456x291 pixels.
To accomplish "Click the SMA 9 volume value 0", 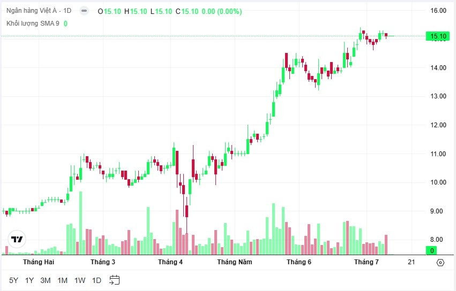I will [x=65, y=24].
